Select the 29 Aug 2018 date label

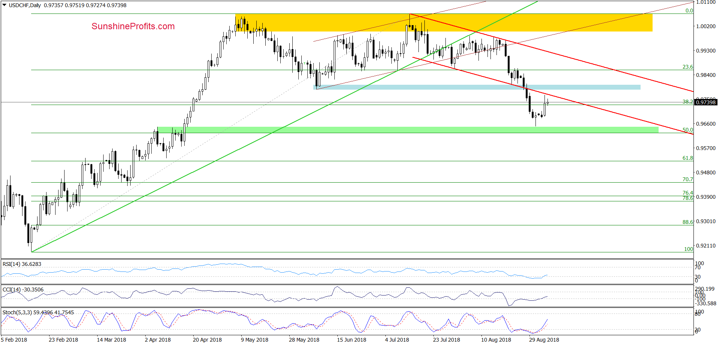point(544,340)
